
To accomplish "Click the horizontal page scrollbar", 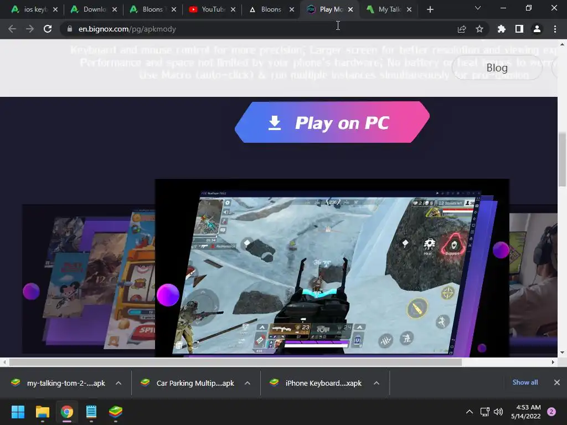I will [235, 362].
